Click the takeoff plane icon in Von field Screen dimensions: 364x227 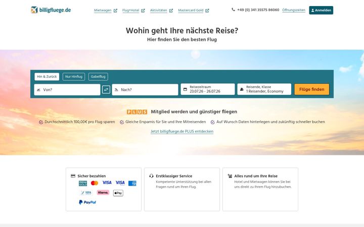pos(39,90)
